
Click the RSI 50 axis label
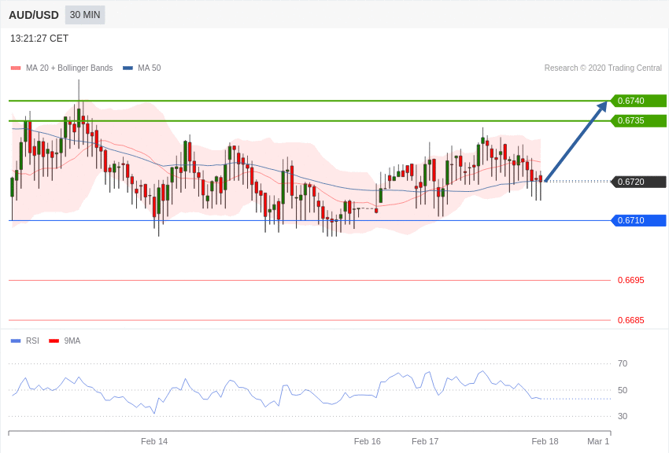point(623,390)
